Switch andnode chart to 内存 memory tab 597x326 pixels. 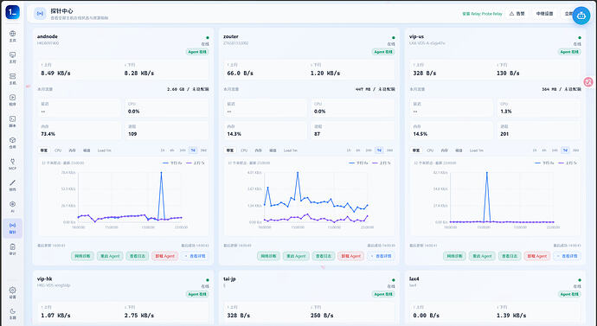click(x=72, y=150)
